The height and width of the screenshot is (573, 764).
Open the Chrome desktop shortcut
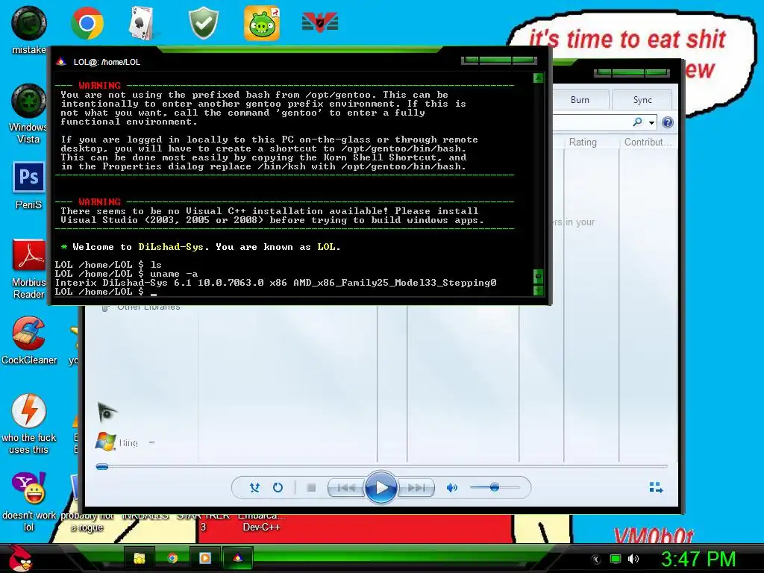87,22
